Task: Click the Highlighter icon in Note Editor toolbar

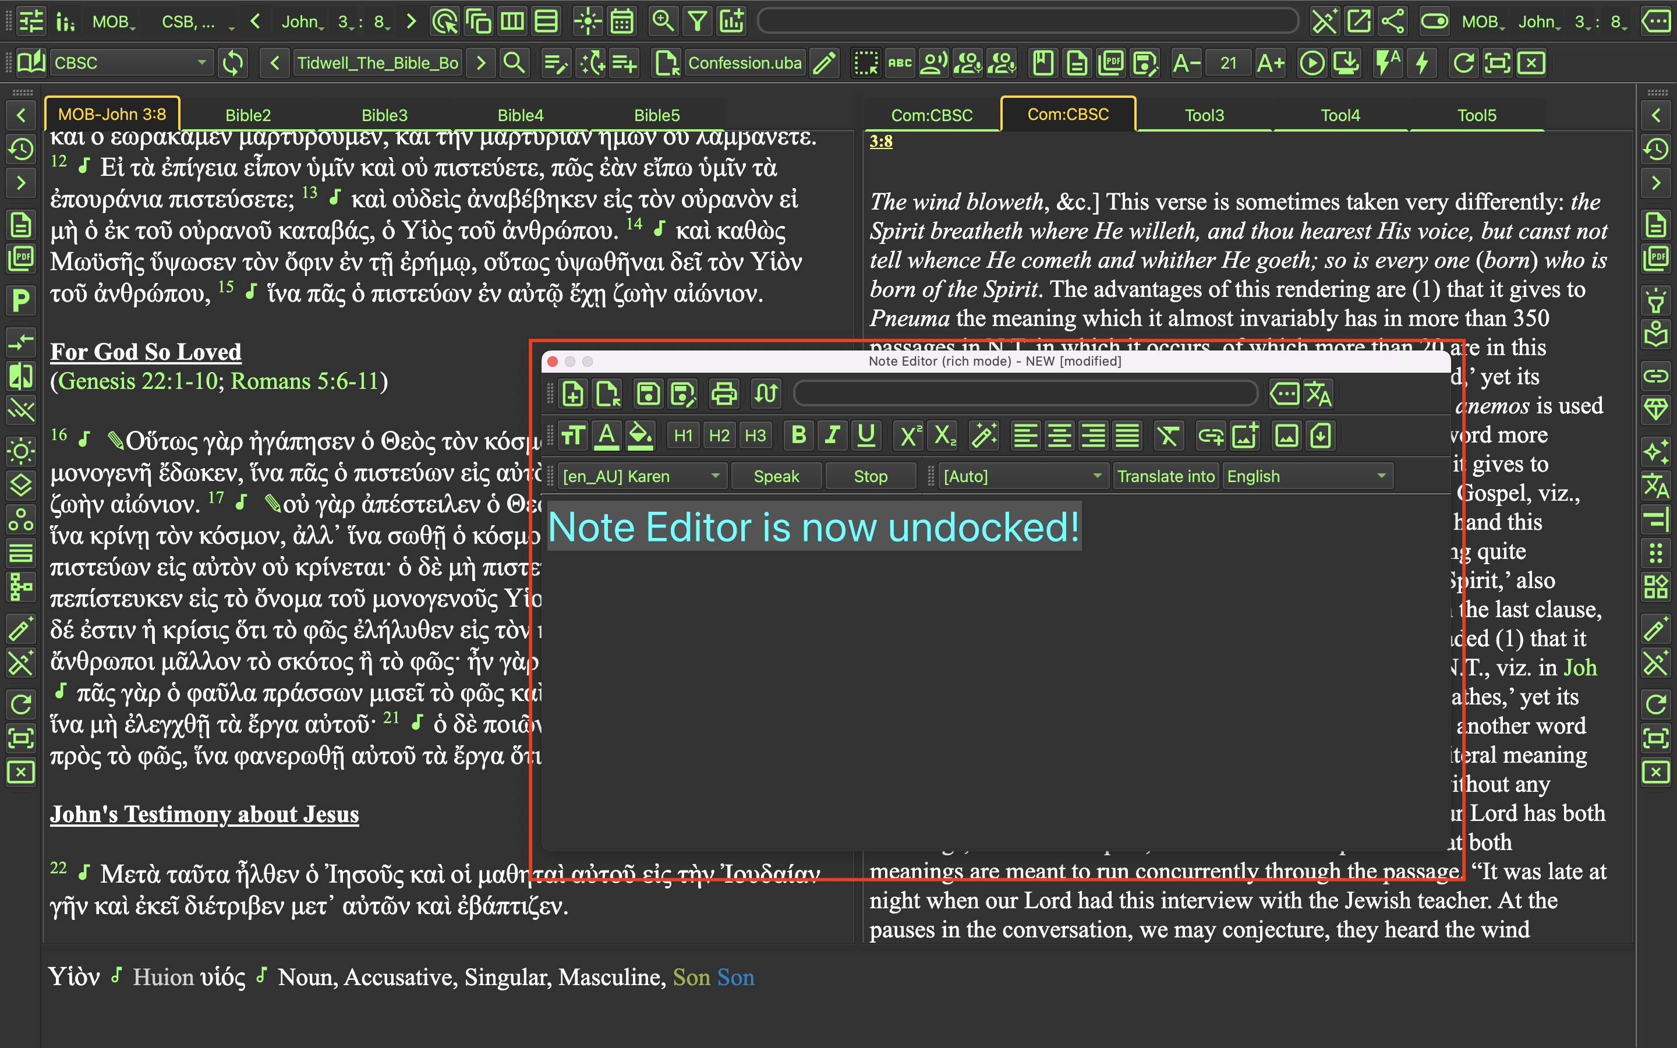Action: (x=639, y=436)
